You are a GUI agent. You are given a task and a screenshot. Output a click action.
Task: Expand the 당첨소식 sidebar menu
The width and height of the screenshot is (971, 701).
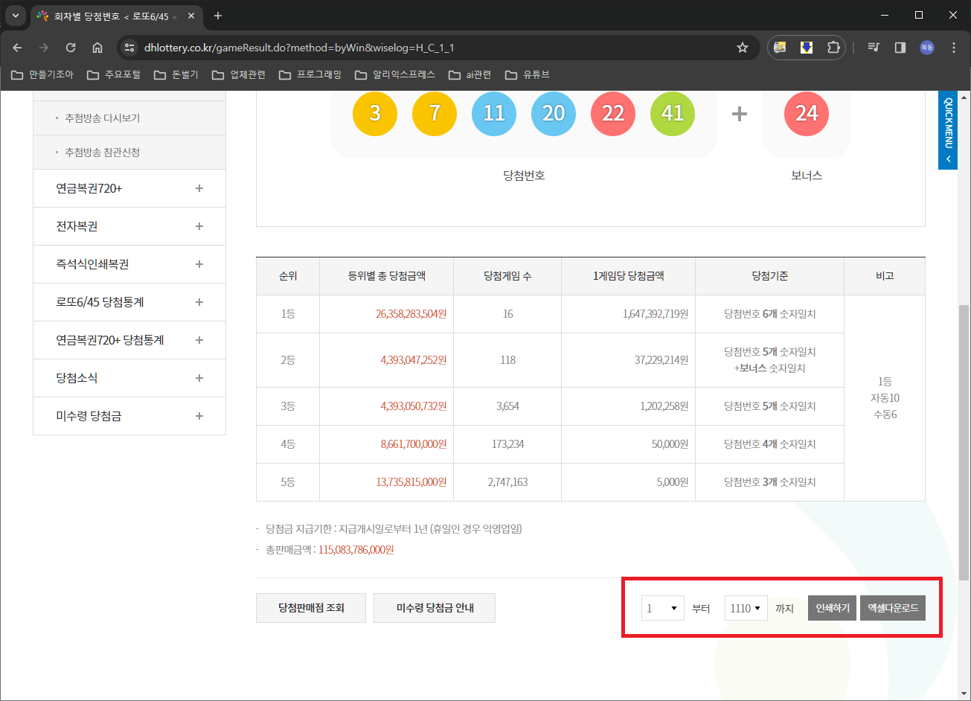click(x=129, y=378)
